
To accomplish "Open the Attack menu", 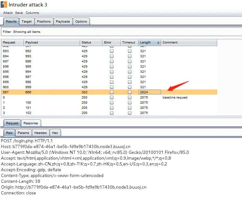I will pyautogui.click(x=8, y=13).
